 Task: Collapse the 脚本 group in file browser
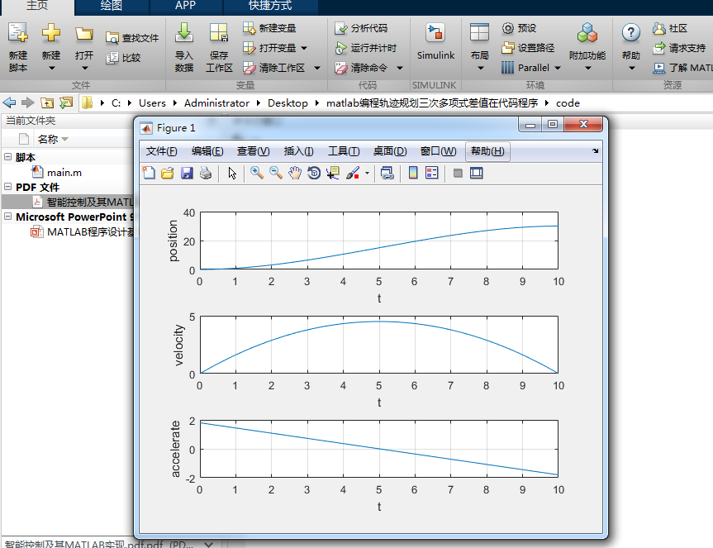tap(7, 157)
